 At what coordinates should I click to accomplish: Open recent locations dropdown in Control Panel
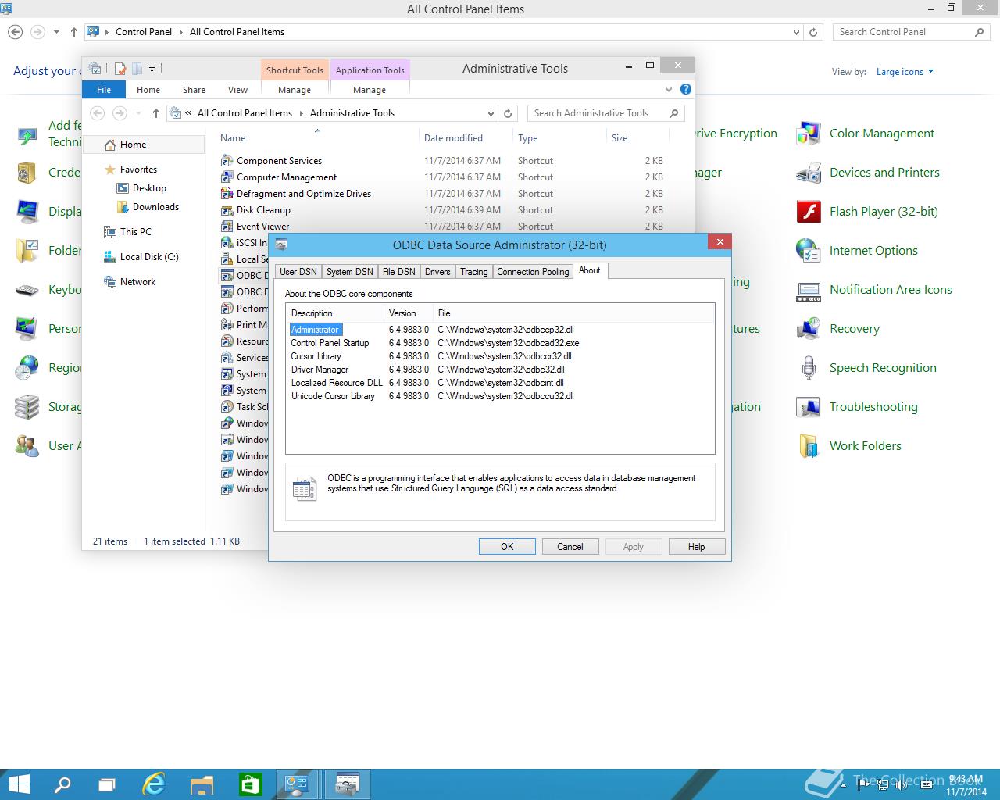click(x=56, y=32)
